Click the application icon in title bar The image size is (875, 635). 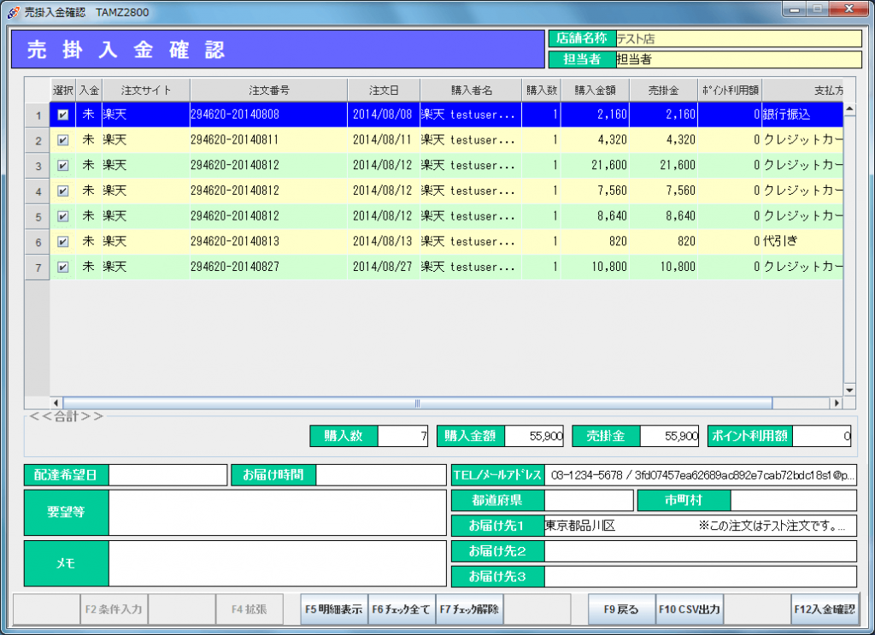[13, 11]
